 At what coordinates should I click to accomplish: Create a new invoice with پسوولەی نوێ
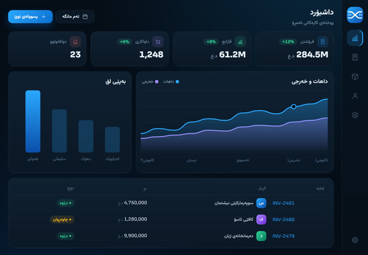(30, 17)
